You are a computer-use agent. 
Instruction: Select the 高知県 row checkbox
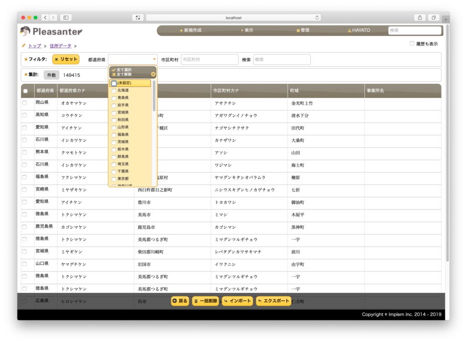(25, 115)
